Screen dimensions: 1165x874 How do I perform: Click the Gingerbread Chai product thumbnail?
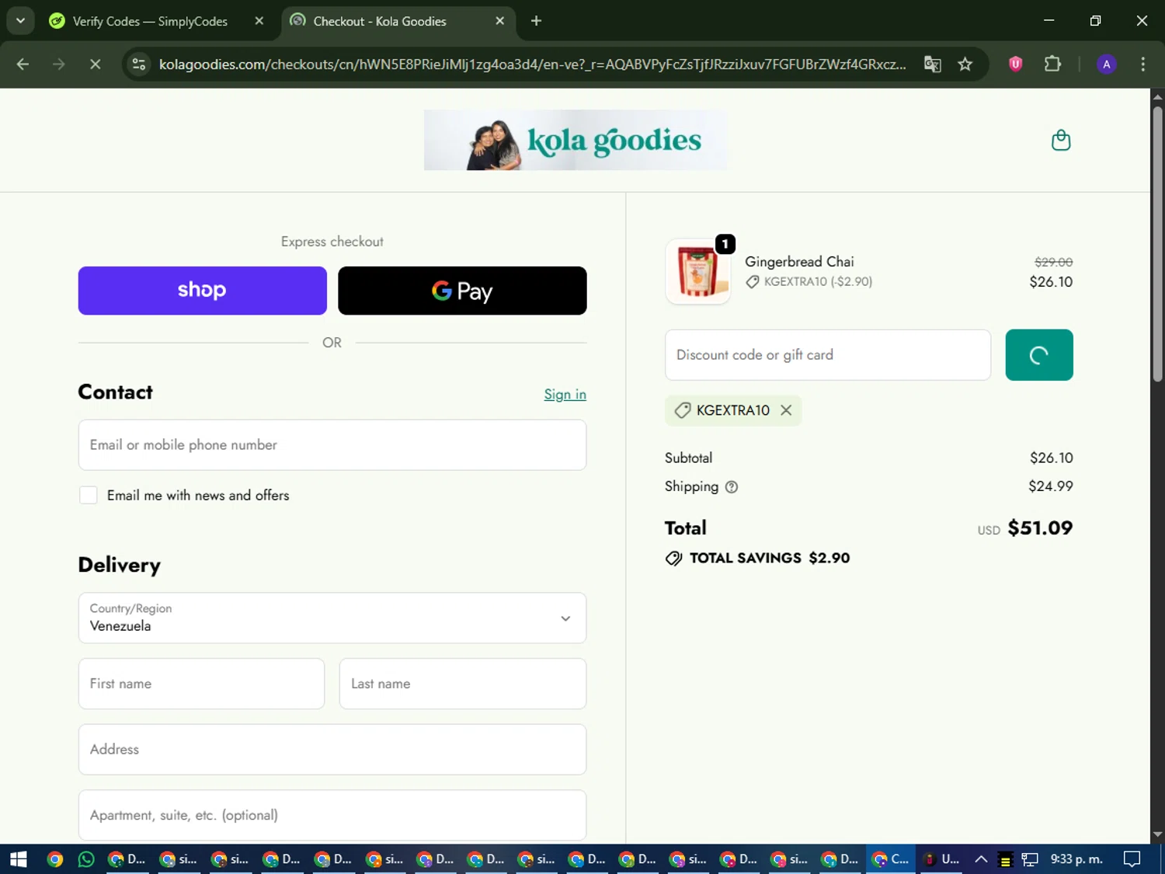pyautogui.click(x=697, y=271)
